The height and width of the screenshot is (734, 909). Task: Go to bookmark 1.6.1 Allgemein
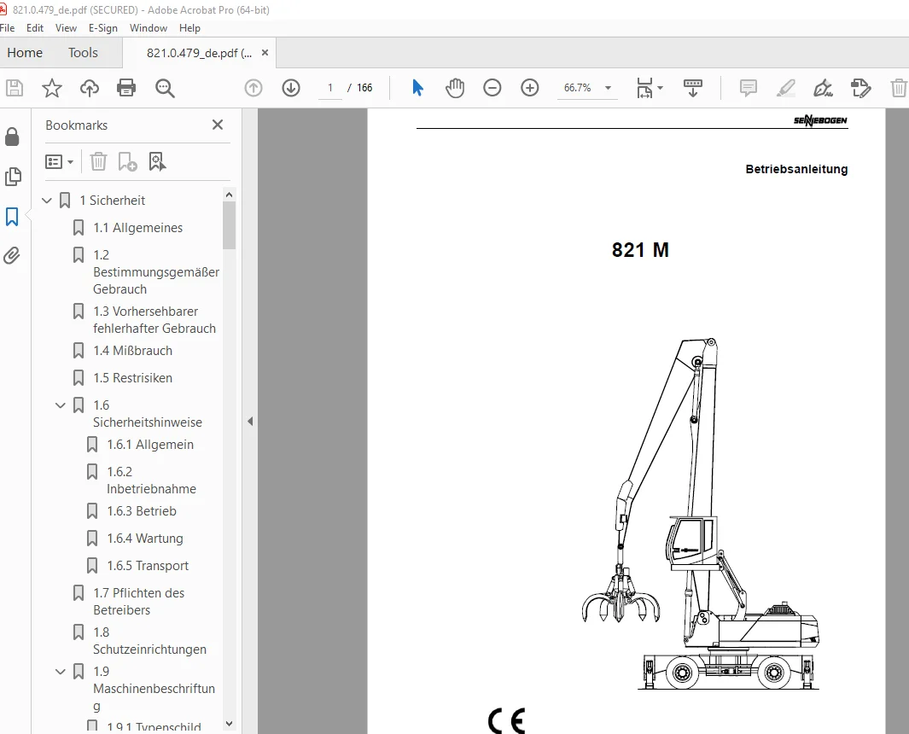(x=150, y=445)
